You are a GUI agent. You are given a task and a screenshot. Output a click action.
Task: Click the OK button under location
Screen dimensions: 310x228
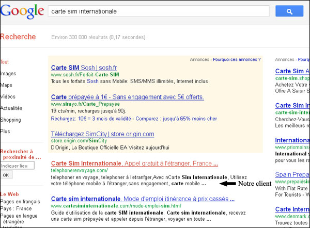[7, 175]
